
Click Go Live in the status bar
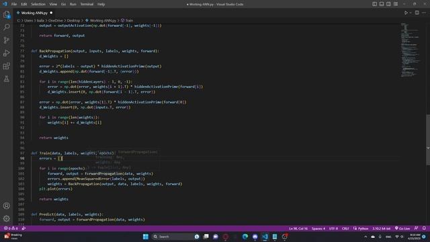(x=402, y=229)
